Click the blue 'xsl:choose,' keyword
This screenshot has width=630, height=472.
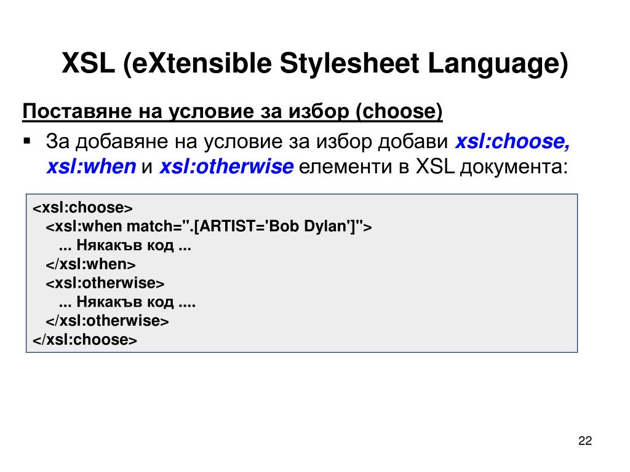coord(512,141)
